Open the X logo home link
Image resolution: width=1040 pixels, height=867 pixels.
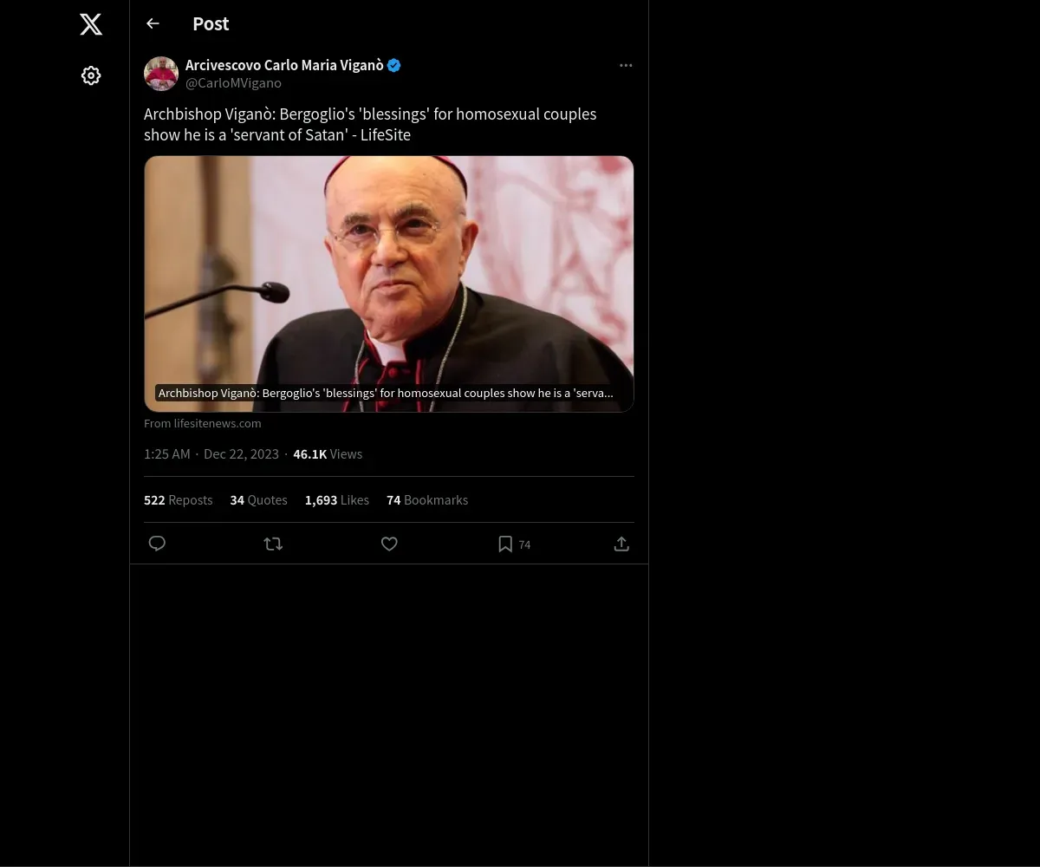pos(91,24)
